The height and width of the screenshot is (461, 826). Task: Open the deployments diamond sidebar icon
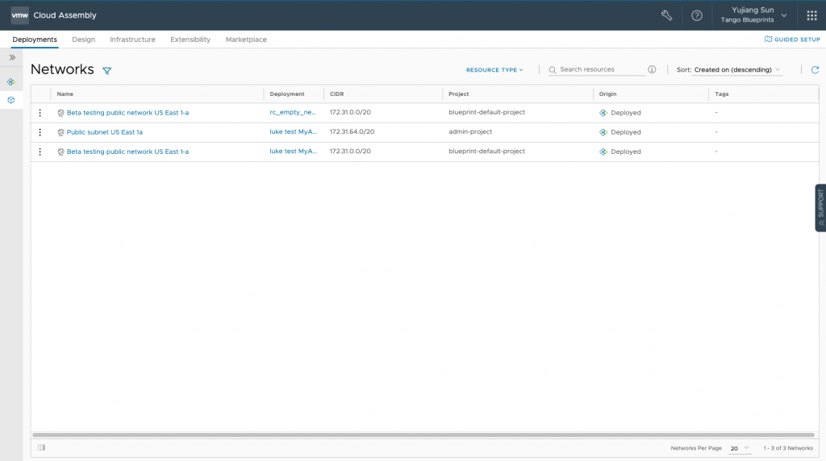pos(11,82)
